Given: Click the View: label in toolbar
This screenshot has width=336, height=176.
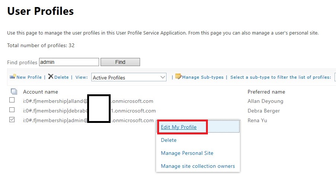Looking at the screenshot, I should point(82,77).
